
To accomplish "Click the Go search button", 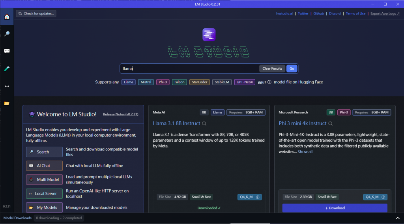I will [292, 68].
